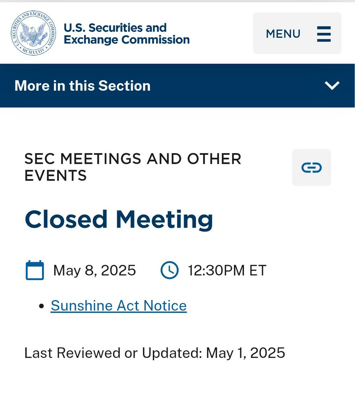Viewport: 355px width, 397px height.
Task: Expand the More in this Section chevron
Action: click(332, 85)
